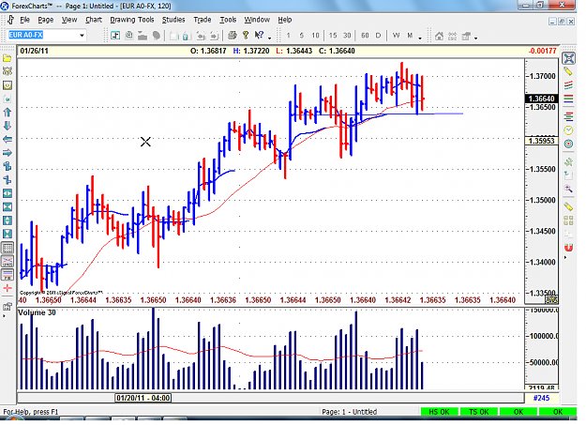Open the Trade menu

(x=203, y=20)
